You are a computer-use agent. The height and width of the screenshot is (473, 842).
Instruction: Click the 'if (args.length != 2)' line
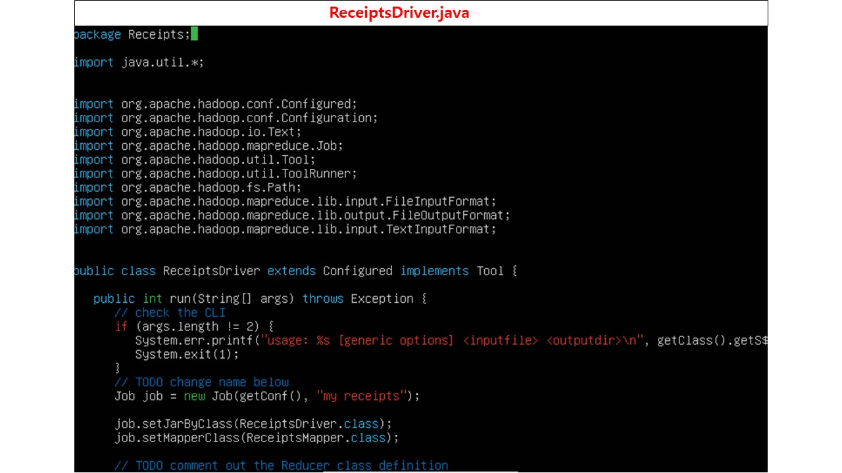tap(194, 327)
